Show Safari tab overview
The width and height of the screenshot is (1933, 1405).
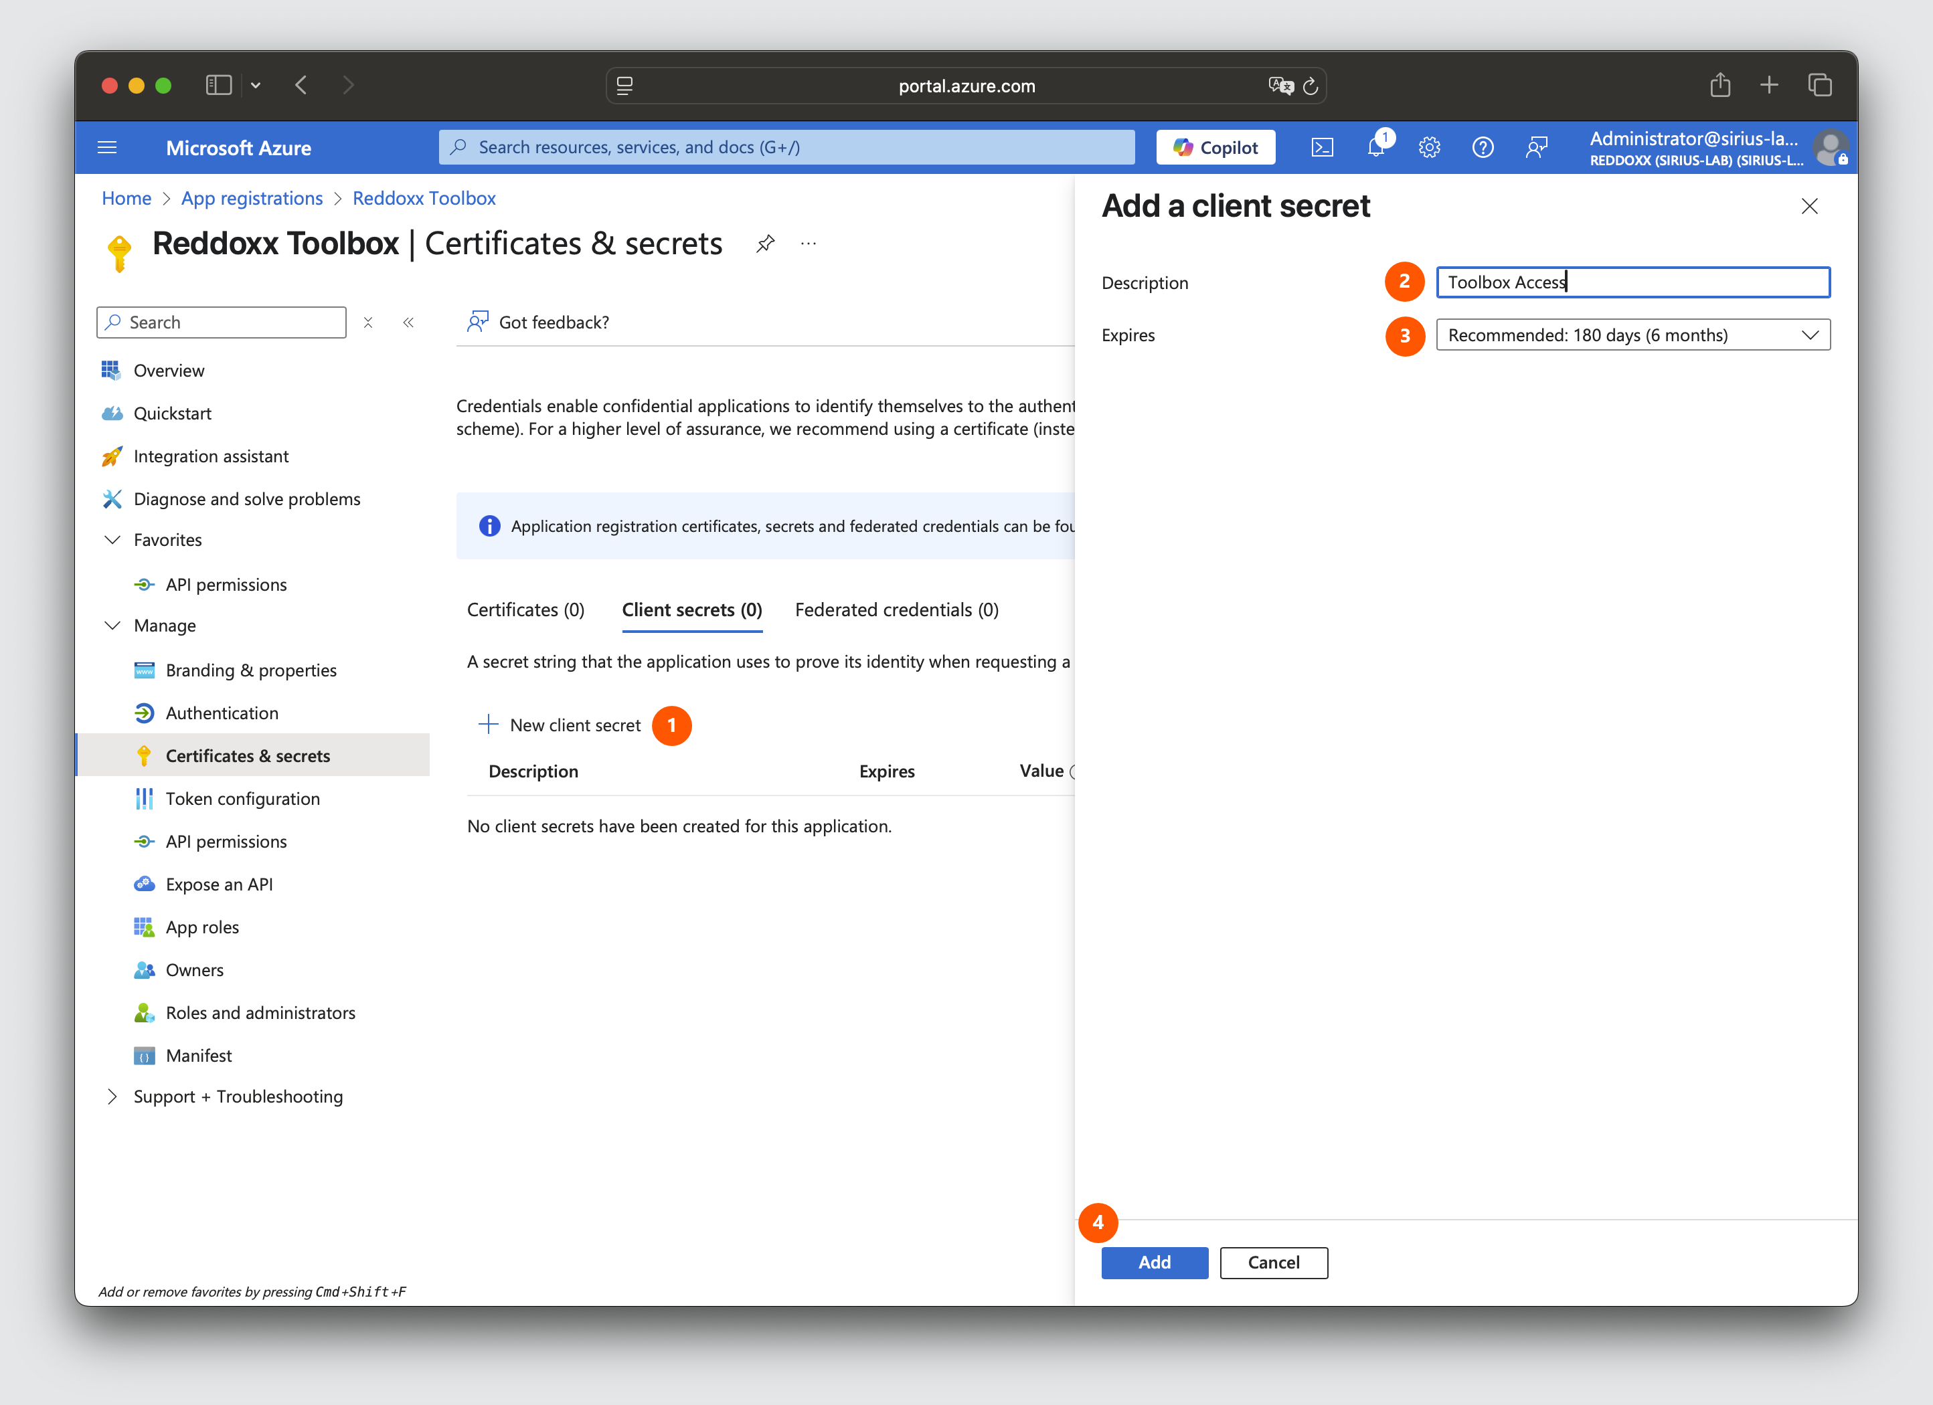tap(1820, 85)
